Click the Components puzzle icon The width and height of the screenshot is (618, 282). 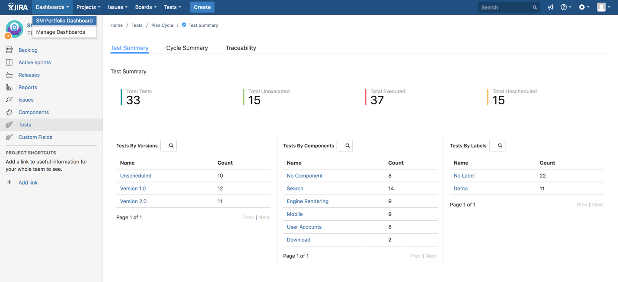coord(9,113)
